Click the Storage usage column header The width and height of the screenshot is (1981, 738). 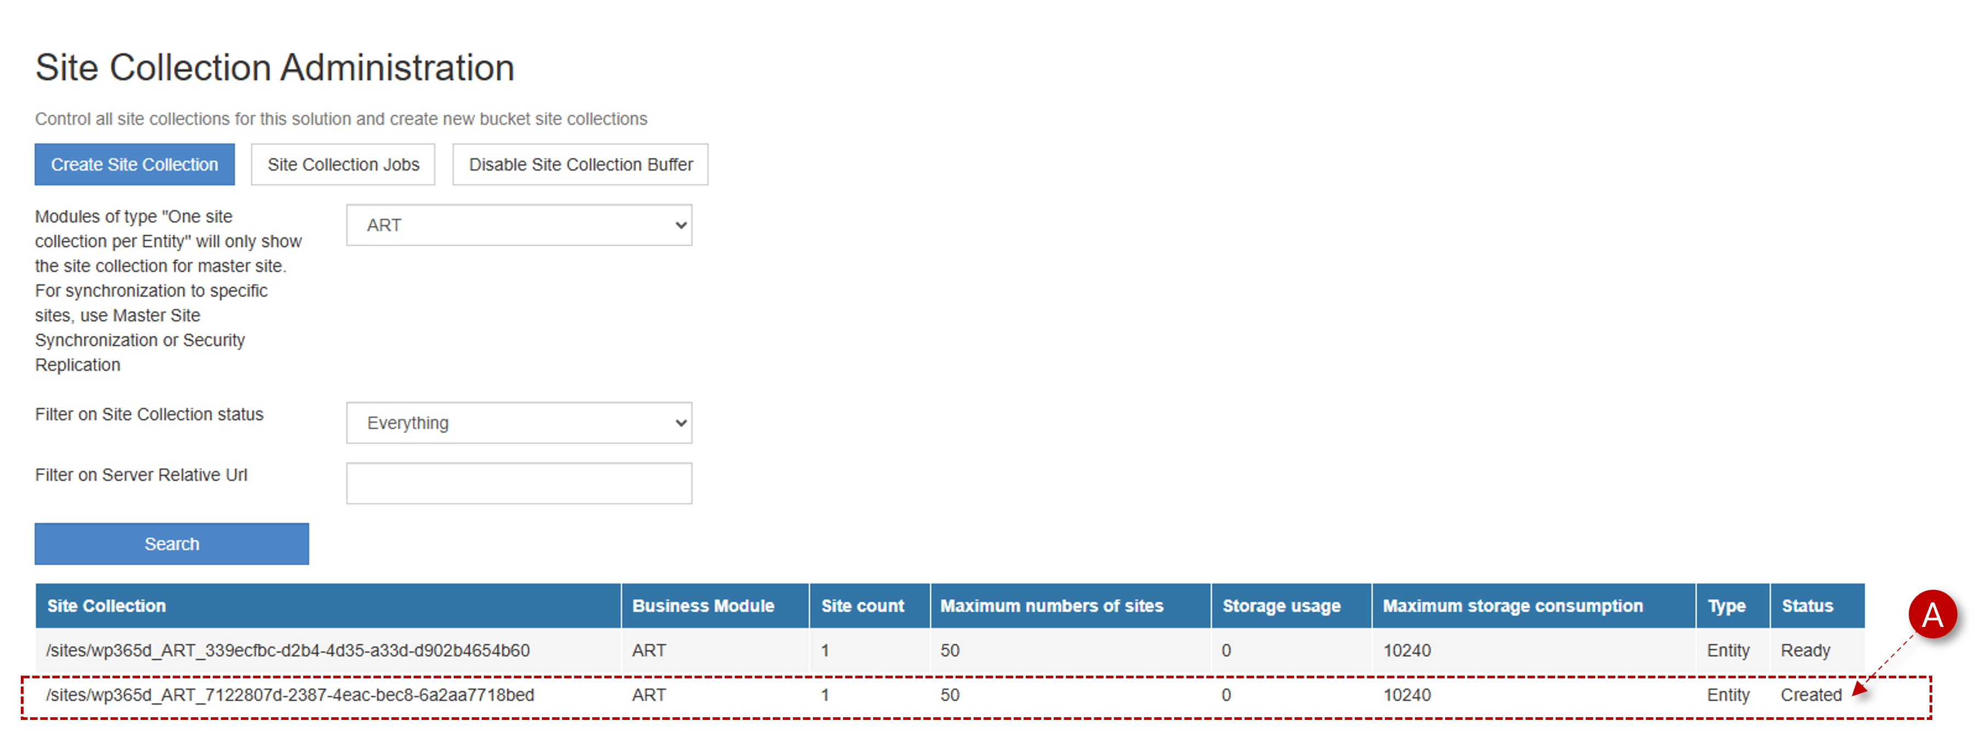(x=1281, y=606)
